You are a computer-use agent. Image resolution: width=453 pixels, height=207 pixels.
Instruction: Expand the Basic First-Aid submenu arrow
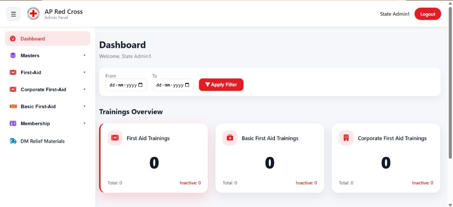[84, 106]
